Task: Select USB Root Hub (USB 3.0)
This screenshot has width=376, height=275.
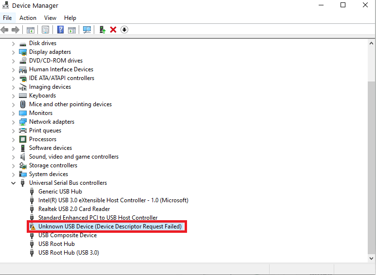Action: [x=68, y=253]
